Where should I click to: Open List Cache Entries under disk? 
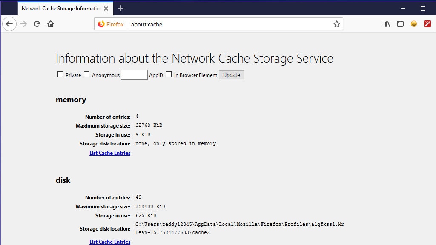click(x=110, y=242)
